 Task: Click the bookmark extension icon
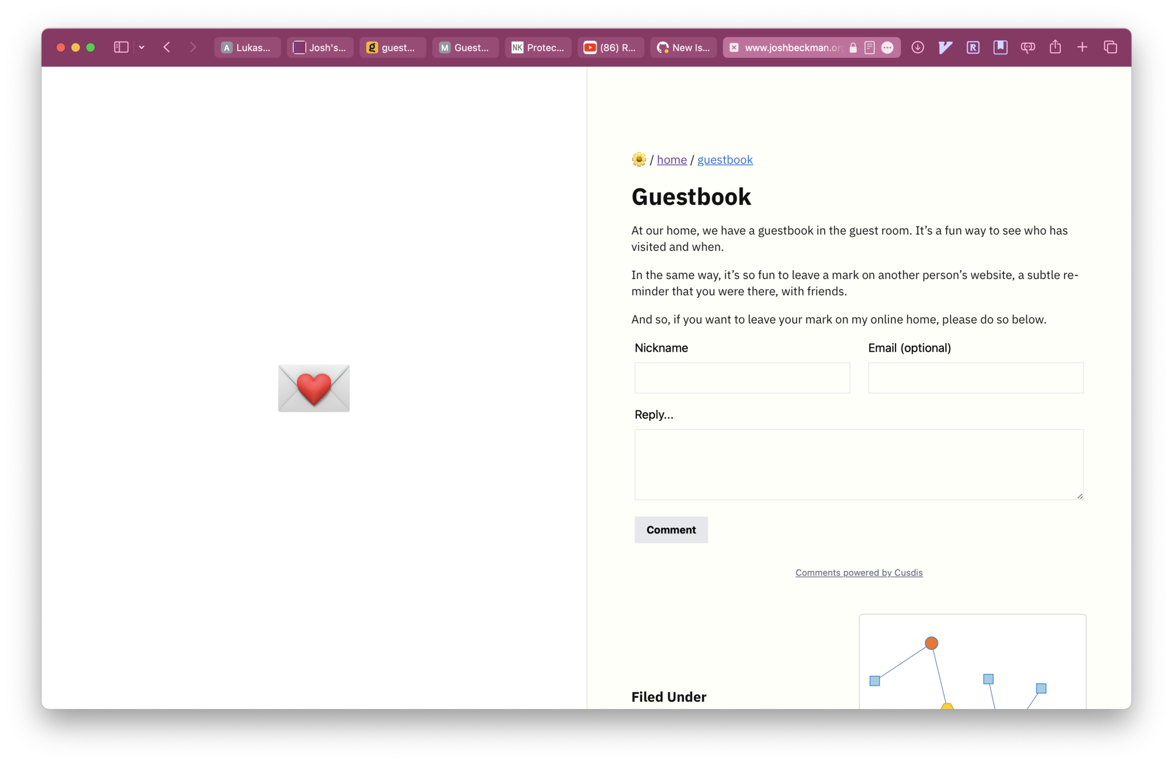click(x=1000, y=47)
